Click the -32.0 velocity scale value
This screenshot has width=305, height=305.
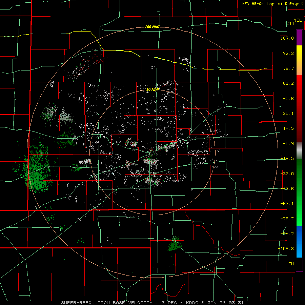point(287,174)
